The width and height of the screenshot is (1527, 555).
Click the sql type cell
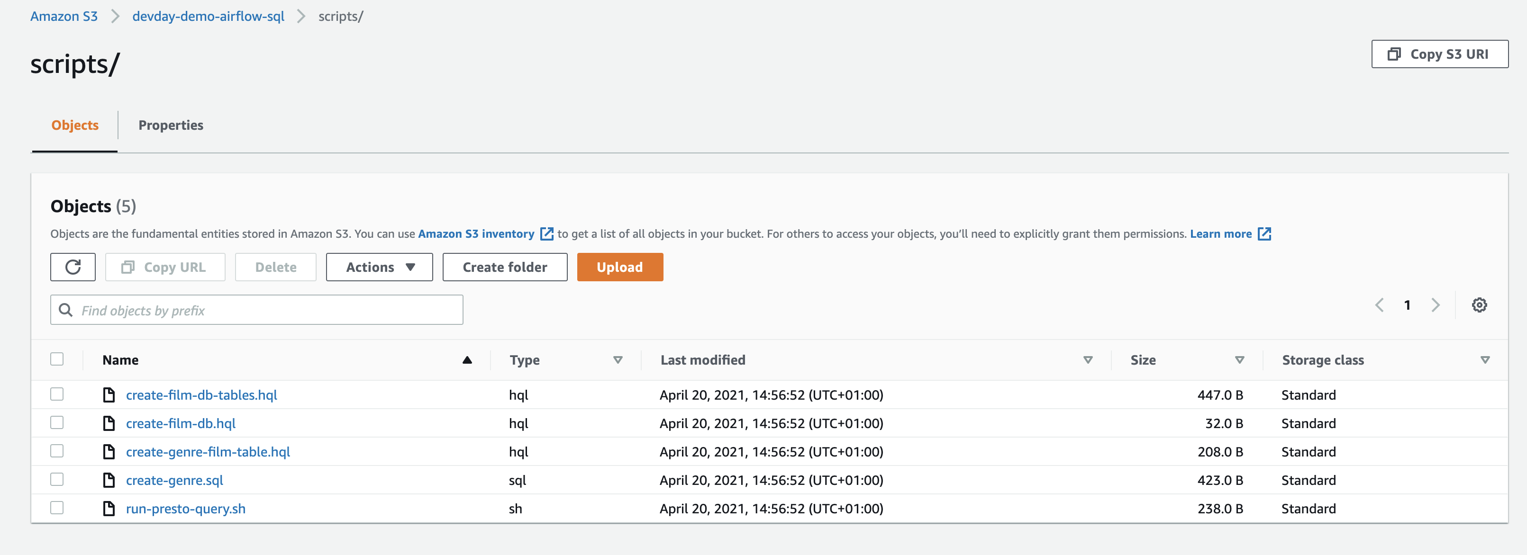[x=518, y=480]
